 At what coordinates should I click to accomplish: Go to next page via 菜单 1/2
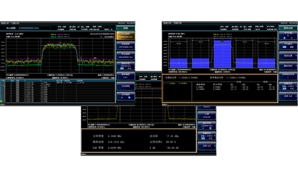(x=207, y=146)
